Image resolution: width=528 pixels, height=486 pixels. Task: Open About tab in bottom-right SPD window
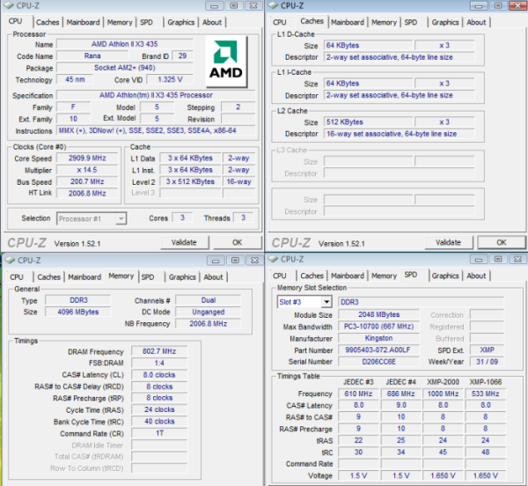tap(476, 276)
